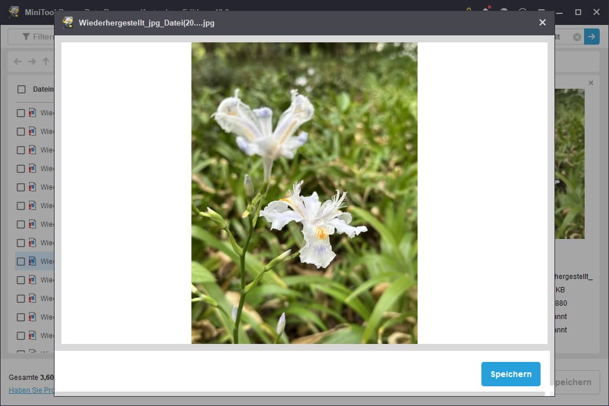Click the dialog title Wiederhergestellt_jpg_Datei(20....jpg
The height and width of the screenshot is (406, 609).
click(146, 23)
